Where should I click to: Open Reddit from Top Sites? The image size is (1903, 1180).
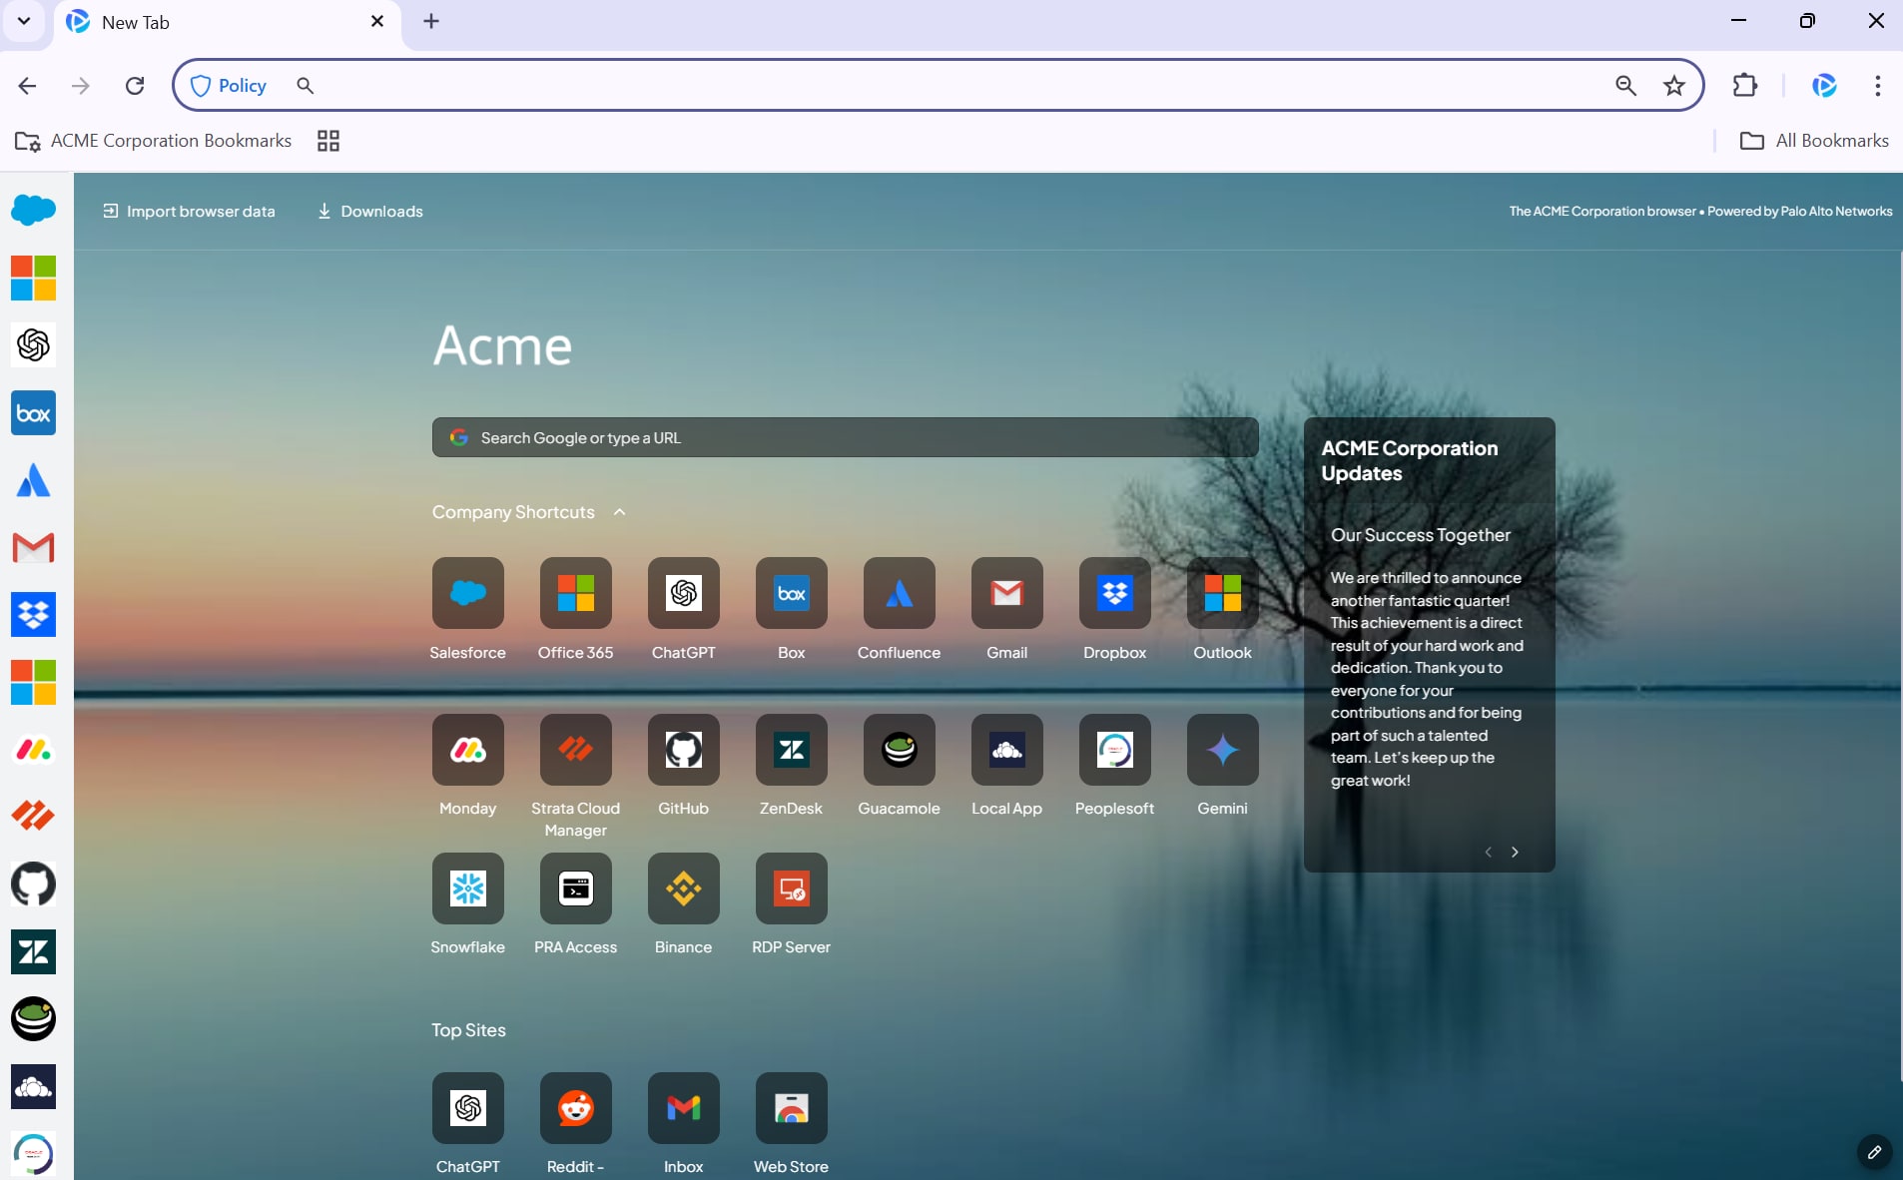click(575, 1107)
